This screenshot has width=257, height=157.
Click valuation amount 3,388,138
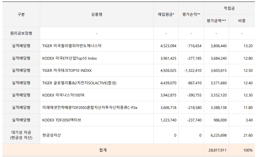coord(219,108)
